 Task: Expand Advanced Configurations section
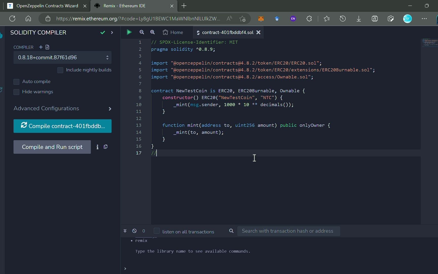point(62,108)
